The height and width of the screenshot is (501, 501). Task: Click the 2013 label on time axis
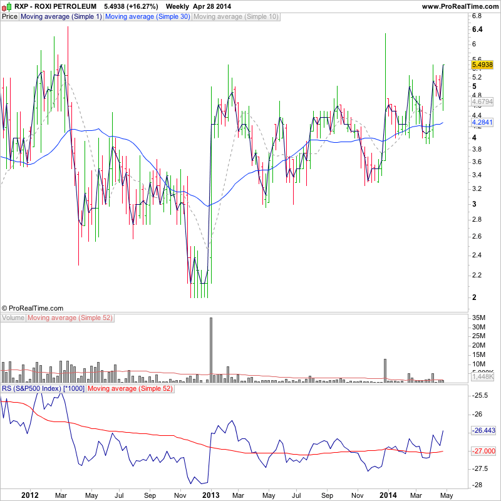tap(211, 495)
